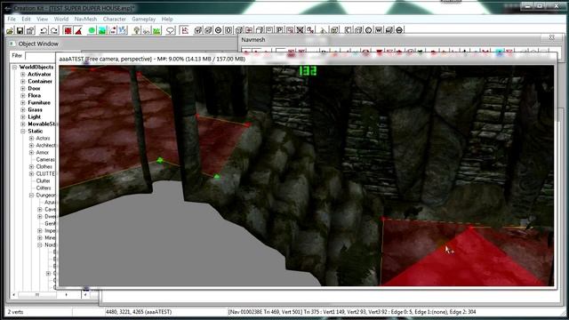Open the Gameplay menu
This screenshot has width=569, height=320.
(144, 19)
